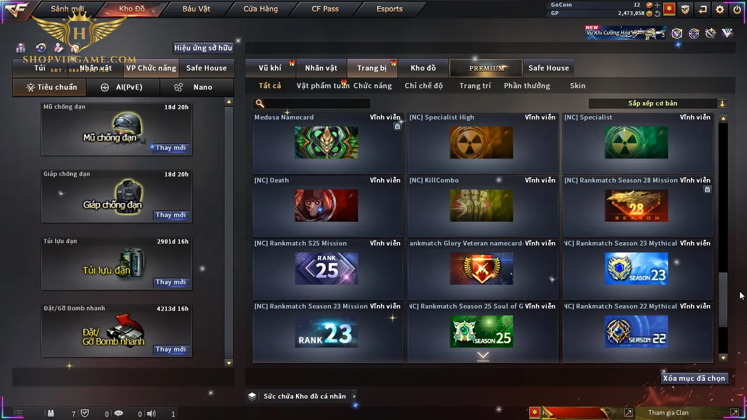This screenshot has width=747, height=420.
Task: Open the CF shield emblem icon
Action: [x=685, y=9]
